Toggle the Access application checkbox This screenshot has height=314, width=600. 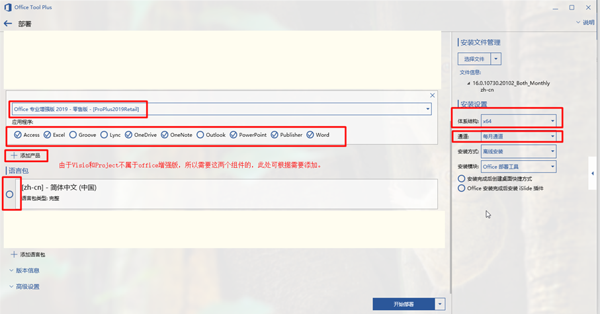pyautogui.click(x=18, y=135)
